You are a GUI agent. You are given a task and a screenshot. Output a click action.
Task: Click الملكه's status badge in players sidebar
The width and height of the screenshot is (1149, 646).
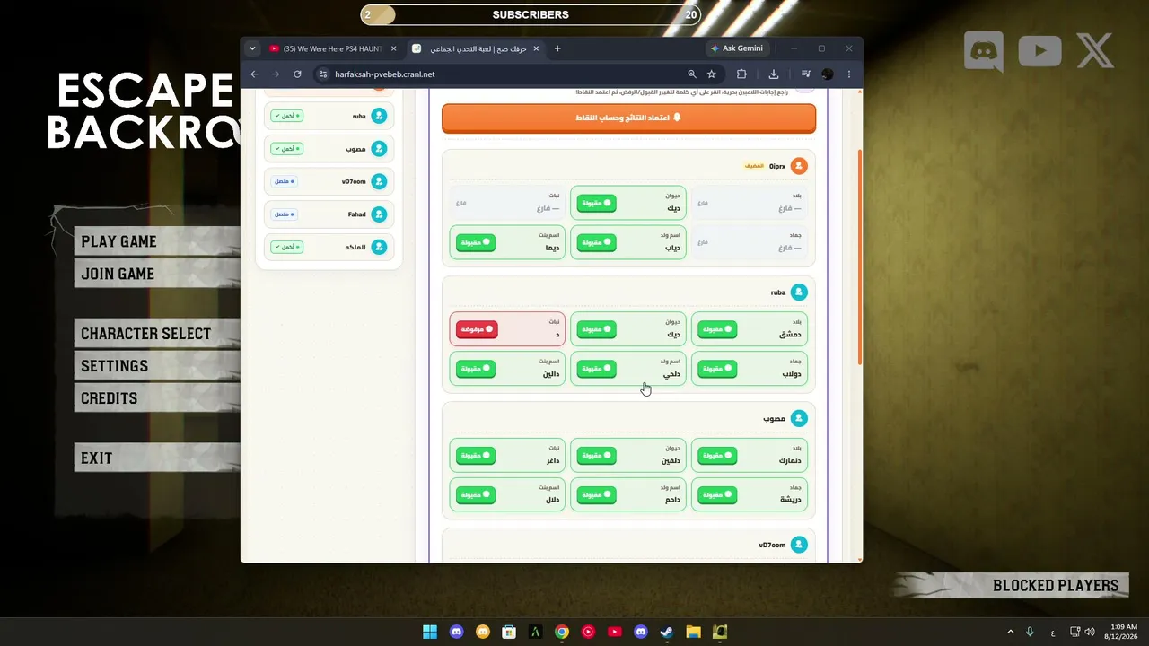click(x=287, y=247)
